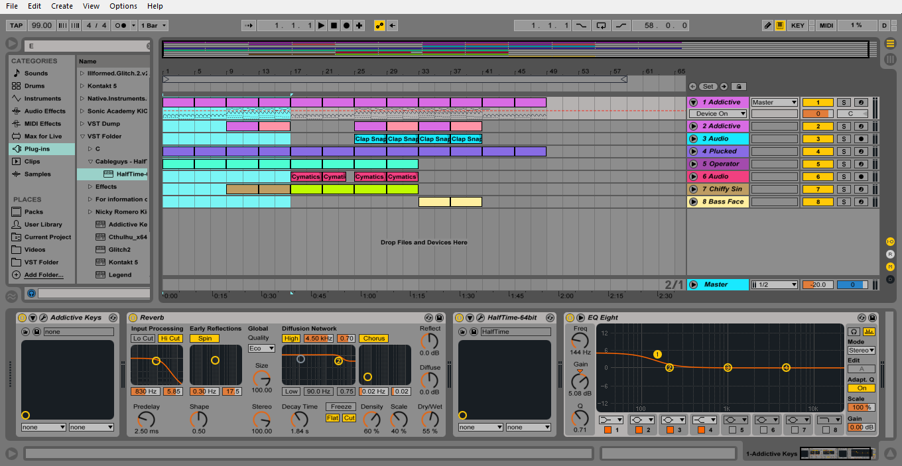
Task: Open the Options menu
Action: point(123,6)
